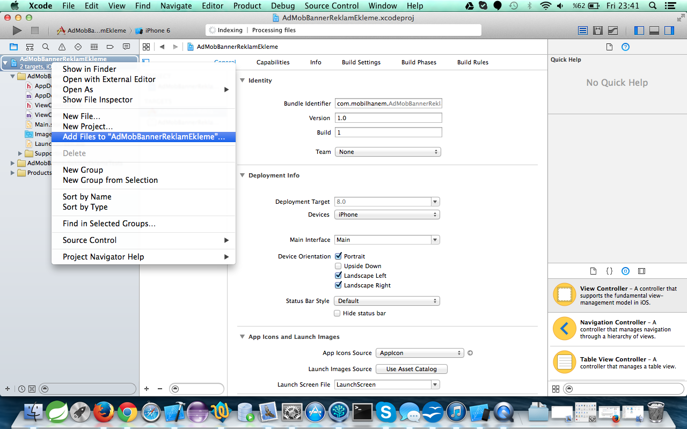
Task: Open the Source Control submenu entry
Action: 143,240
